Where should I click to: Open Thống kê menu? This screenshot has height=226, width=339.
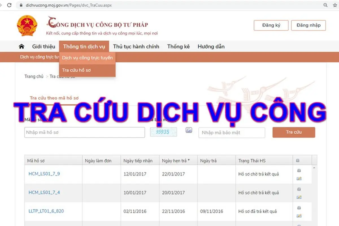pyautogui.click(x=178, y=47)
